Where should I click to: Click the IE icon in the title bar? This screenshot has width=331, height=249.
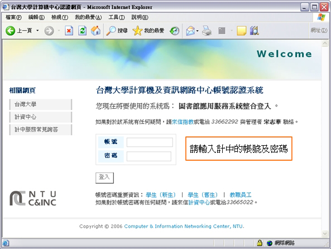tap(6, 7)
